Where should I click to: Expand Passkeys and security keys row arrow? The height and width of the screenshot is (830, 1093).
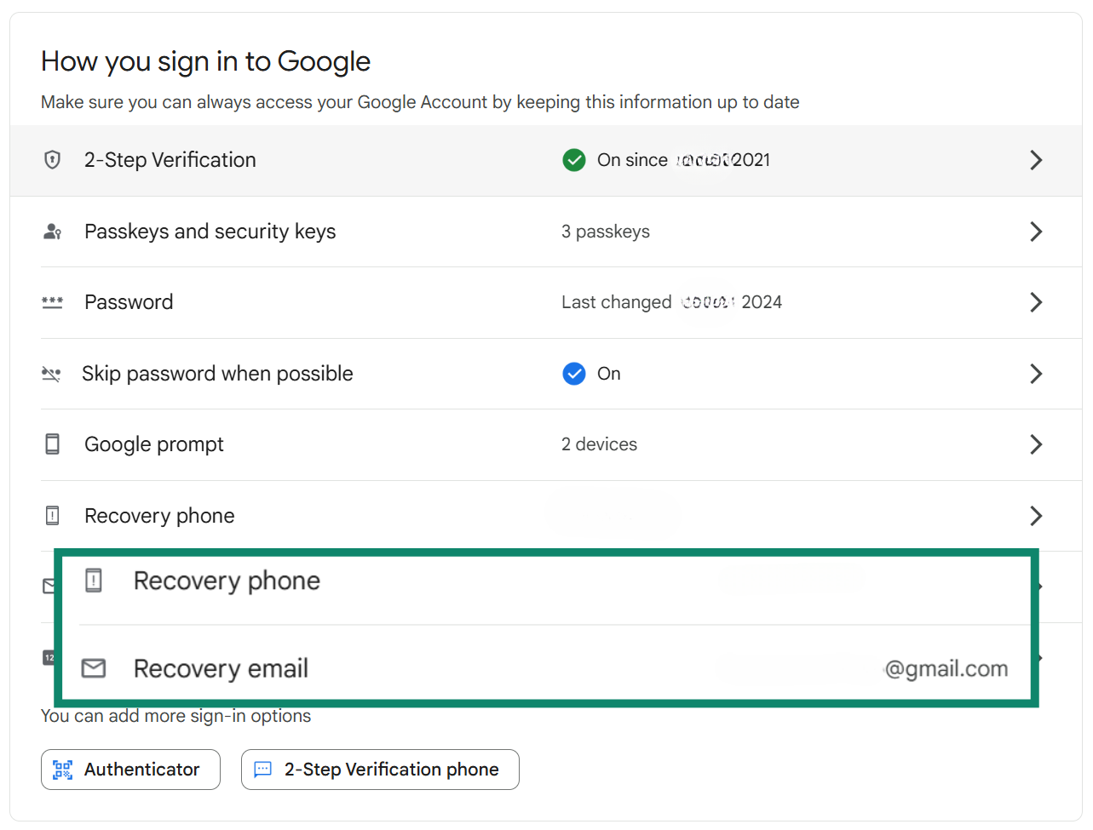pyautogui.click(x=1036, y=232)
